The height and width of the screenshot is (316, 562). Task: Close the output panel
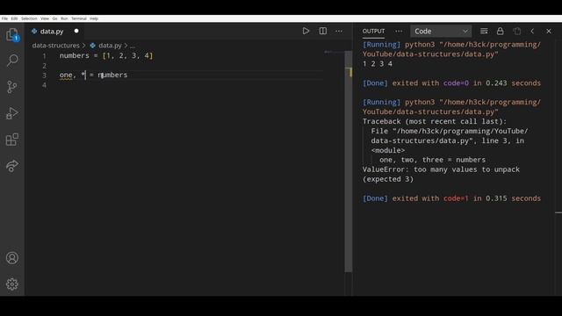pos(549,32)
